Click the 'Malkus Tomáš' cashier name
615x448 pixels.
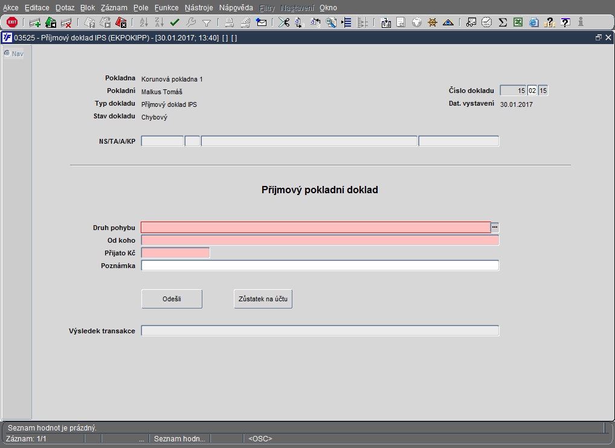click(x=161, y=92)
